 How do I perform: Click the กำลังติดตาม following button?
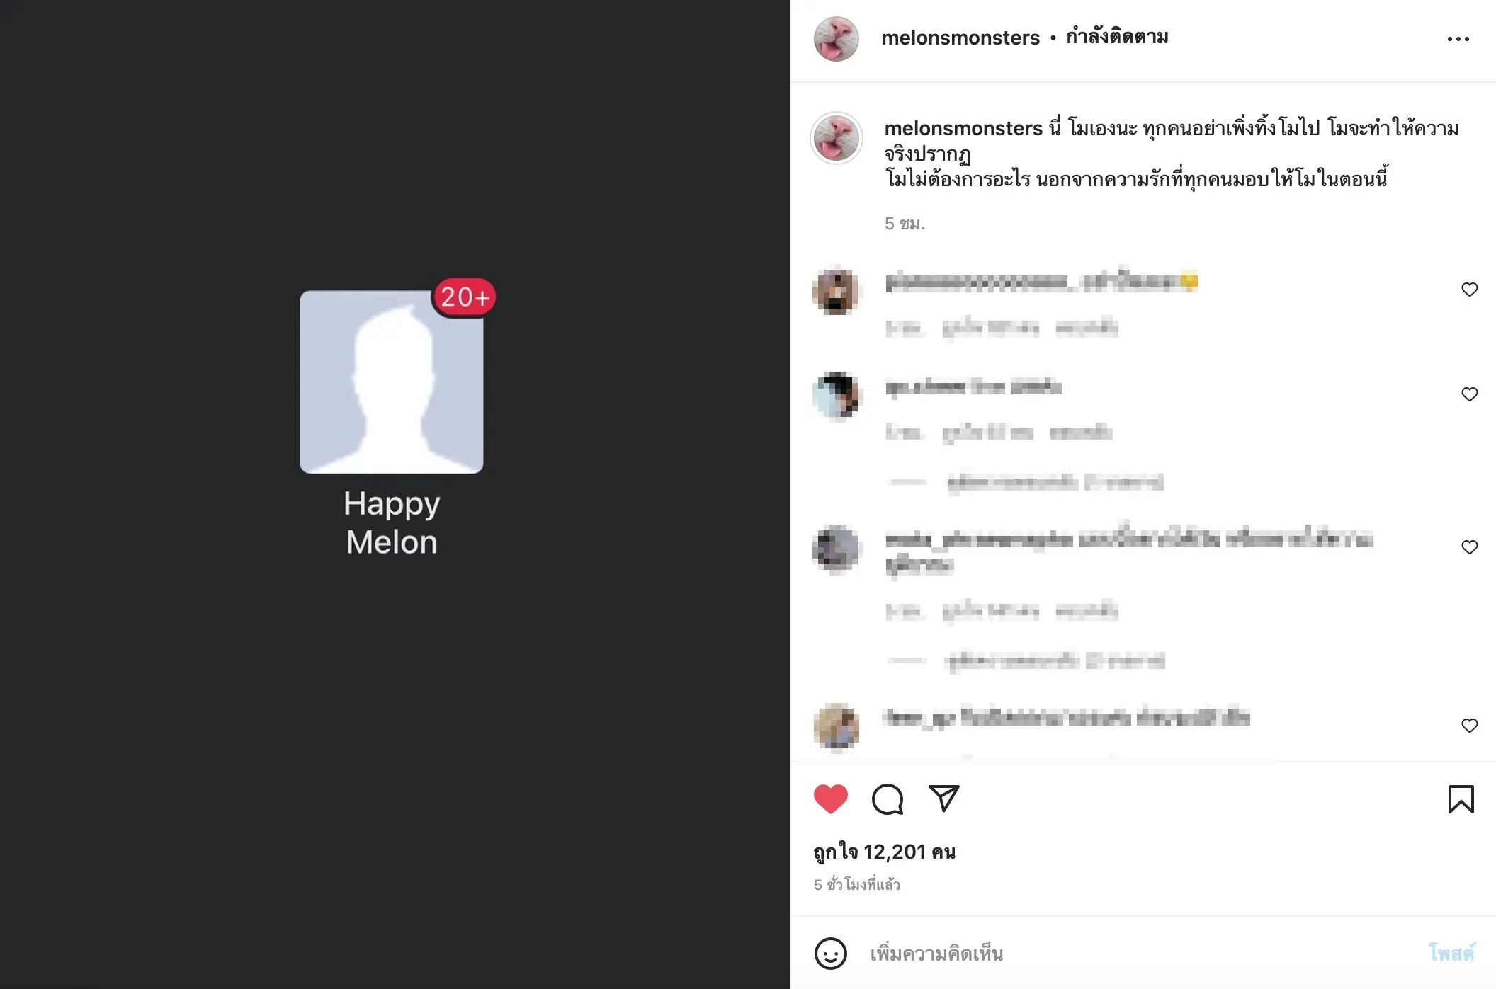pyautogui.click(x=1117, y=37)
